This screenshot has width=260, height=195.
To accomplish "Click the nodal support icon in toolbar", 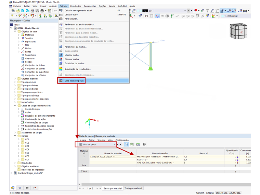I will pos(40,16).
